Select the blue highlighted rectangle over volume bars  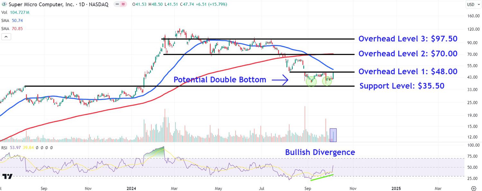coord(333,135)
